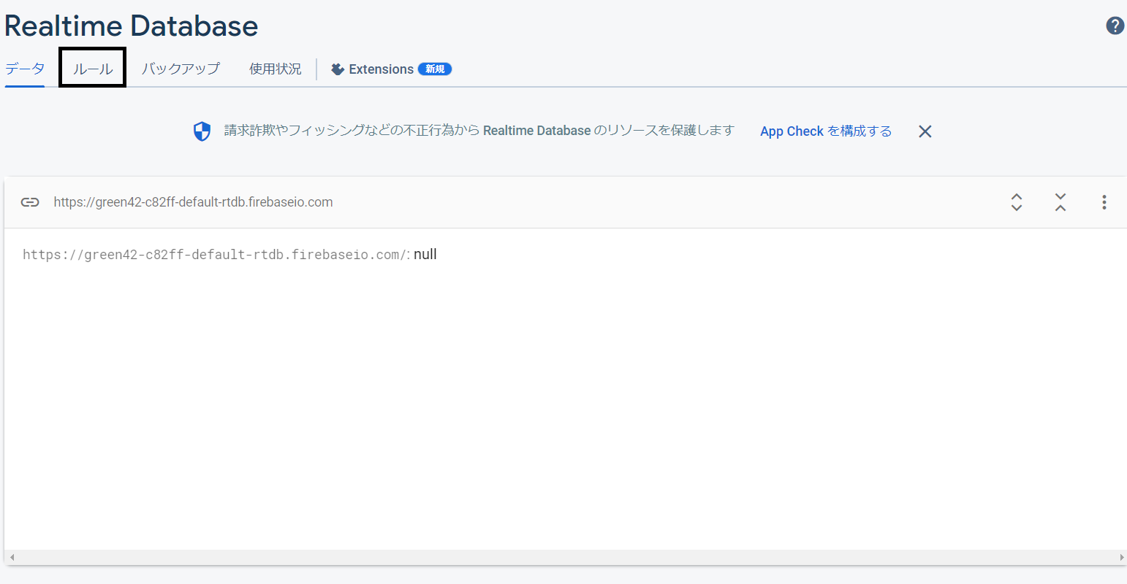Open the Extensions tab

coord(391,69)
